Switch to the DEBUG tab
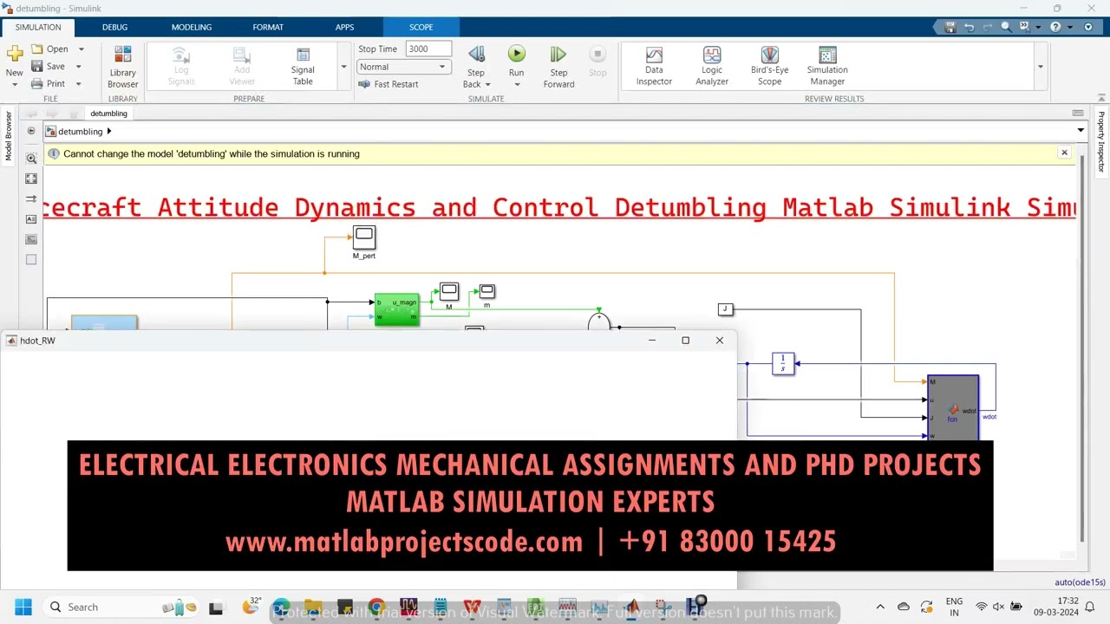1110x624 pixels. point(114,27)
